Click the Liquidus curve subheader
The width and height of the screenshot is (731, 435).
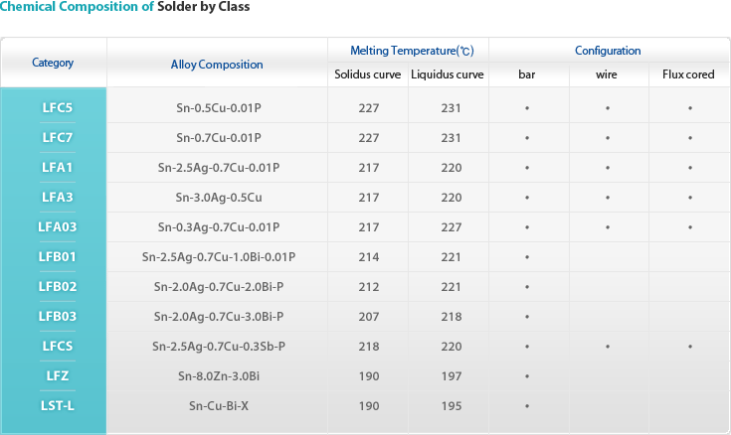click(x=448, y=74)
